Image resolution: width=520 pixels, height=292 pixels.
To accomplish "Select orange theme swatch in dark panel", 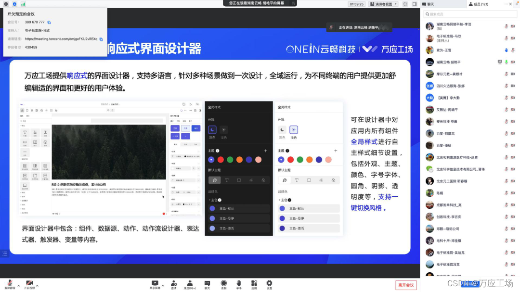I will click(x=239, y=160).
